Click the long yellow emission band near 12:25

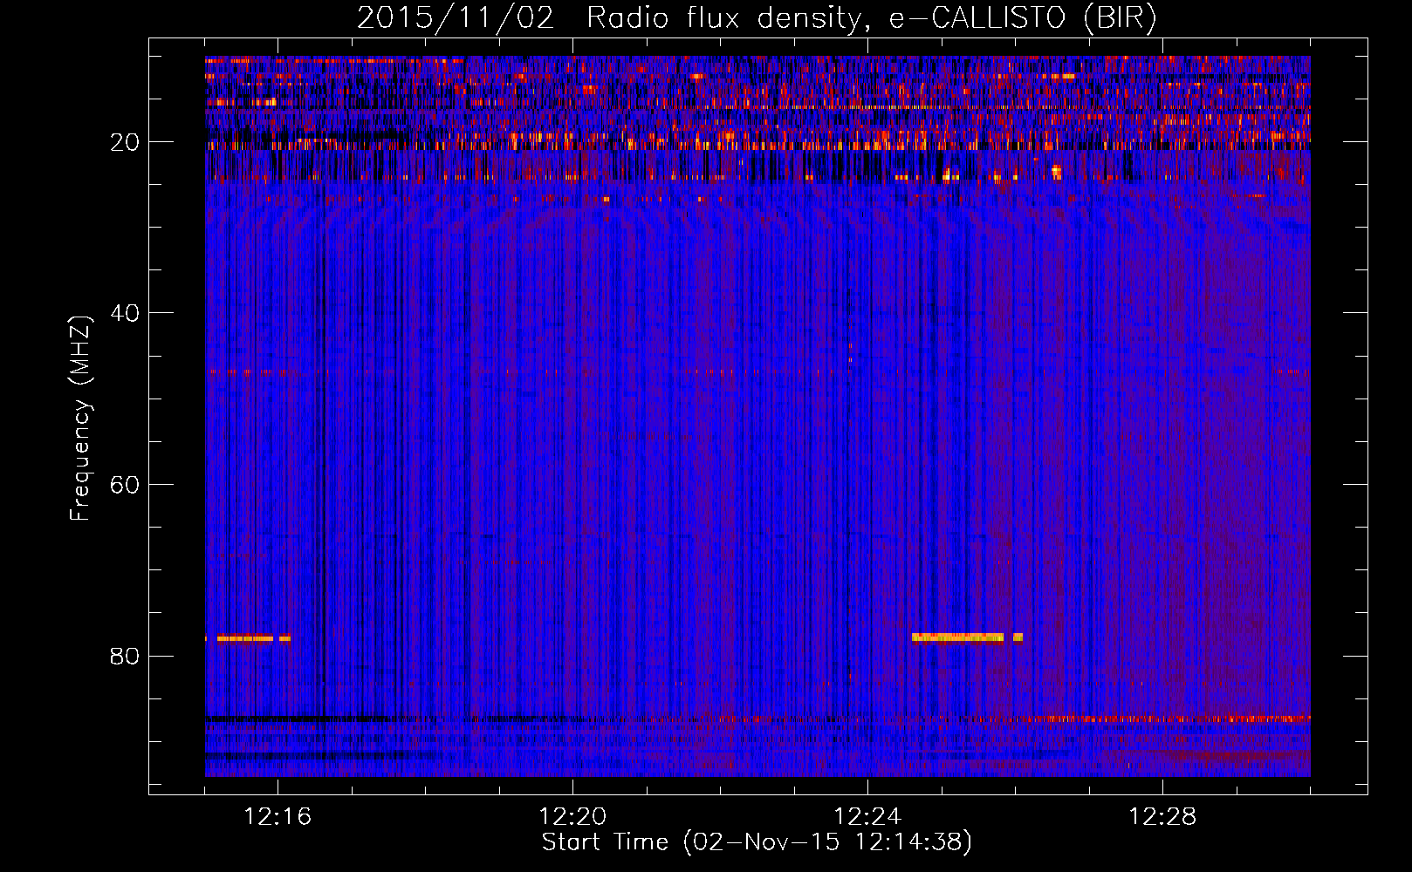957,637
